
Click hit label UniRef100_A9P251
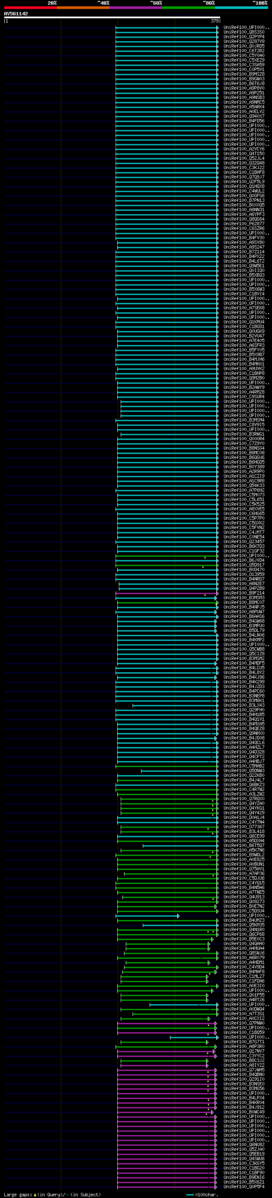coord(244,93)
